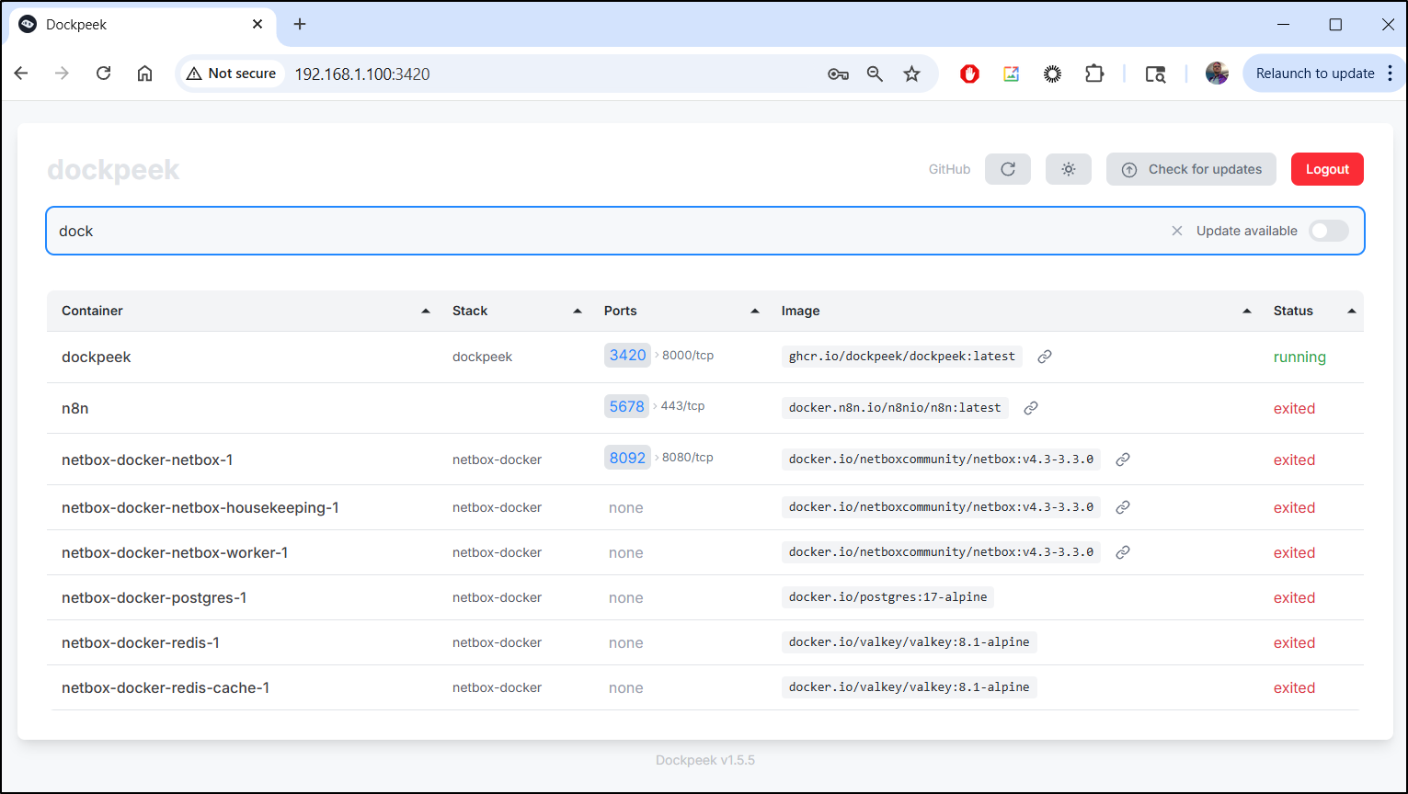
Task: Open the zoom magnifier icon in address bar
Action: coord(875,74)
